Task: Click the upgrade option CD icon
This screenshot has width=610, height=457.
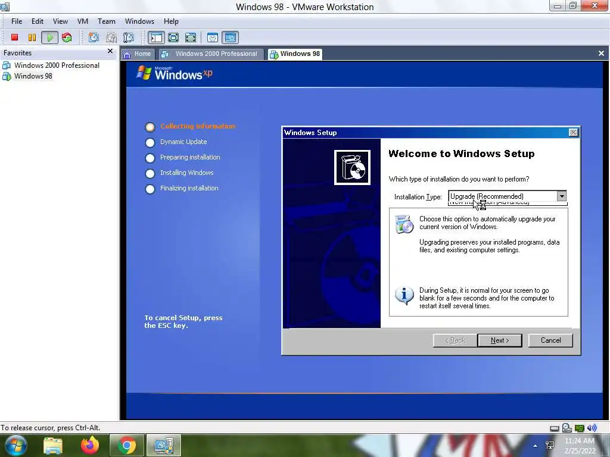Action: click(404, 224)
